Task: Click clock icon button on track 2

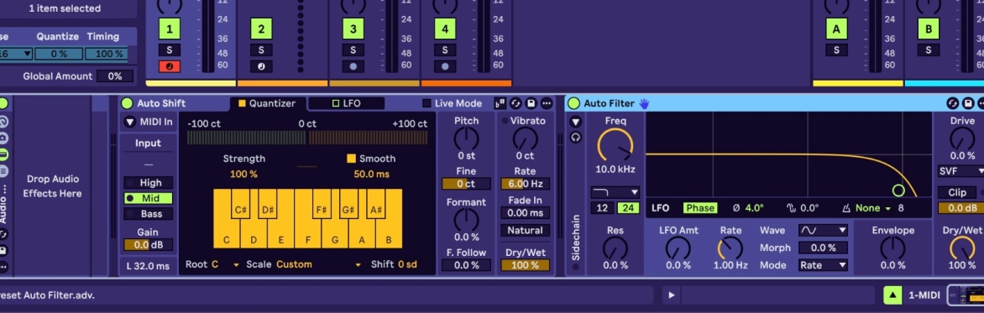Action: 261,65
